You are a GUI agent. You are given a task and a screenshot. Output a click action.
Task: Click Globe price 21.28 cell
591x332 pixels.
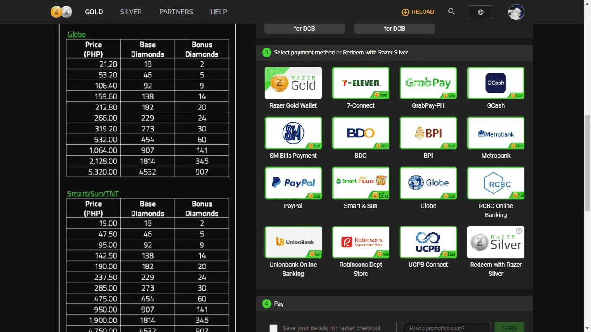[x=93, y=64]
